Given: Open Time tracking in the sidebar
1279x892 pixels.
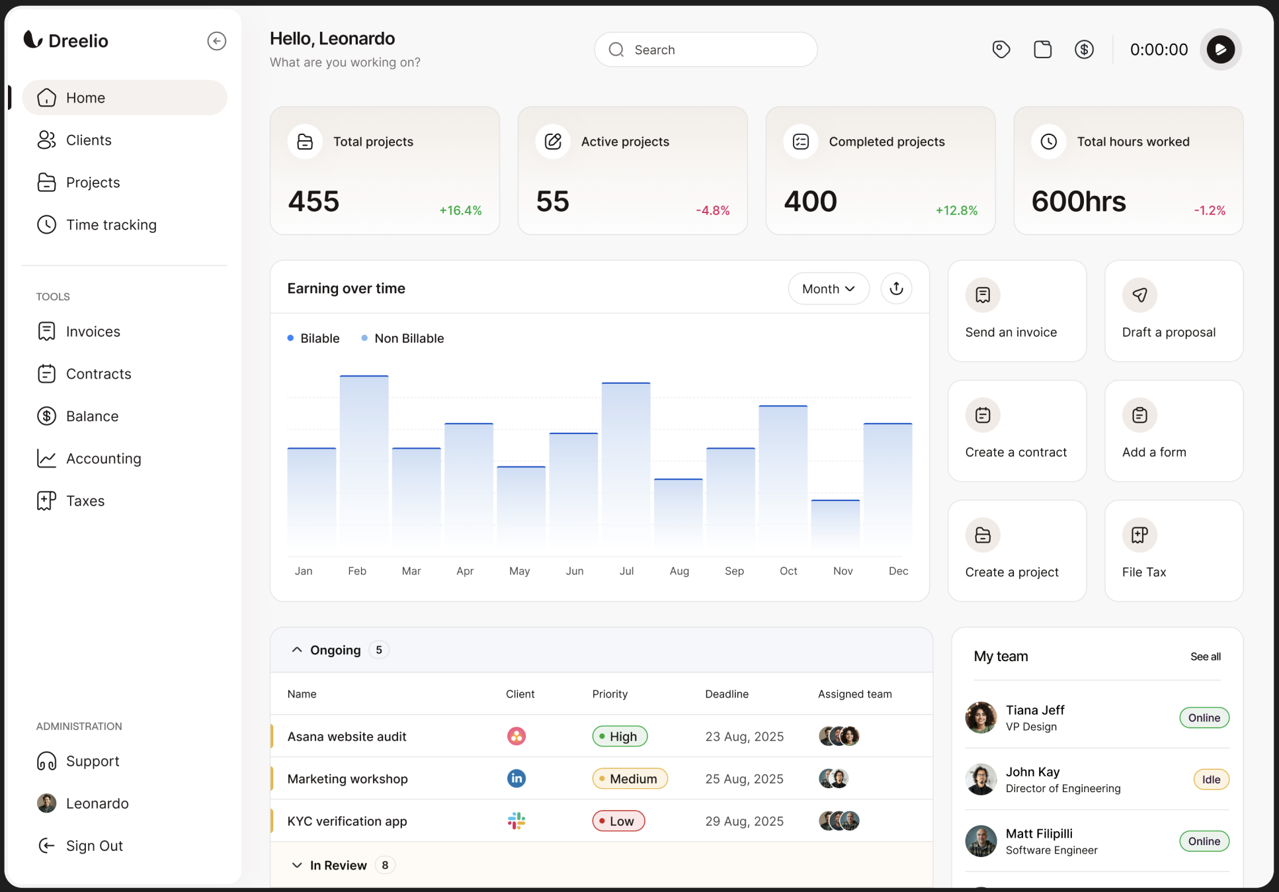Looking at the screenshot, I should click(111, 225).
